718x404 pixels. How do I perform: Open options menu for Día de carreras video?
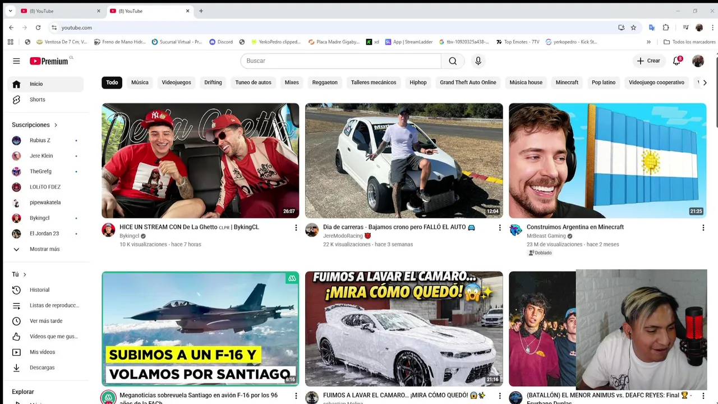[x=500, y=227]
